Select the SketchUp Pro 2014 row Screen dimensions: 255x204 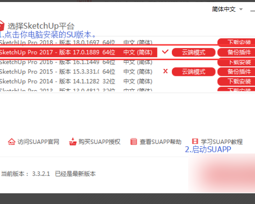(76, 82)
